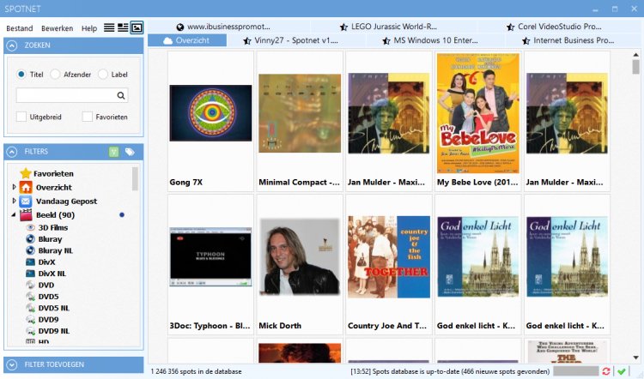Expand the Filter Toevoegen panel

coord(12,364)
